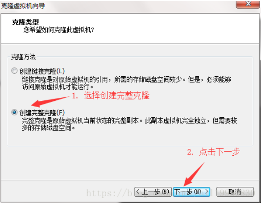This screenshot has width=261, height=203.
Task: Select the 创建链接克隆(L) radio button
Action: (14, 71)
